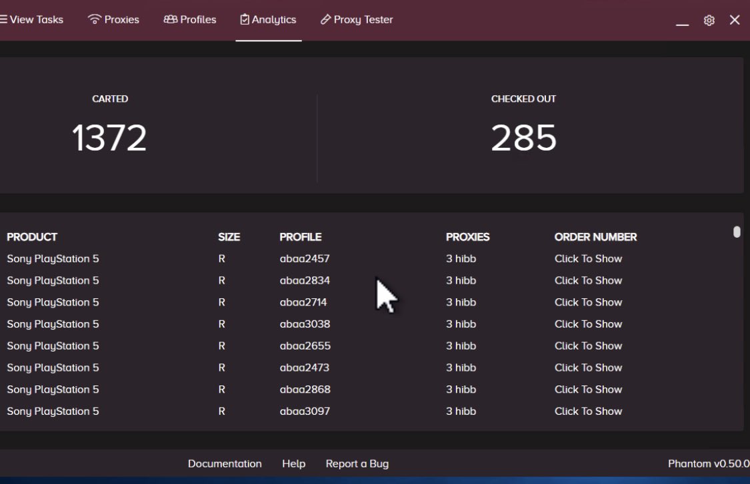Click Sony PlayStation 5 in abaa2457 row

point(53,258)
